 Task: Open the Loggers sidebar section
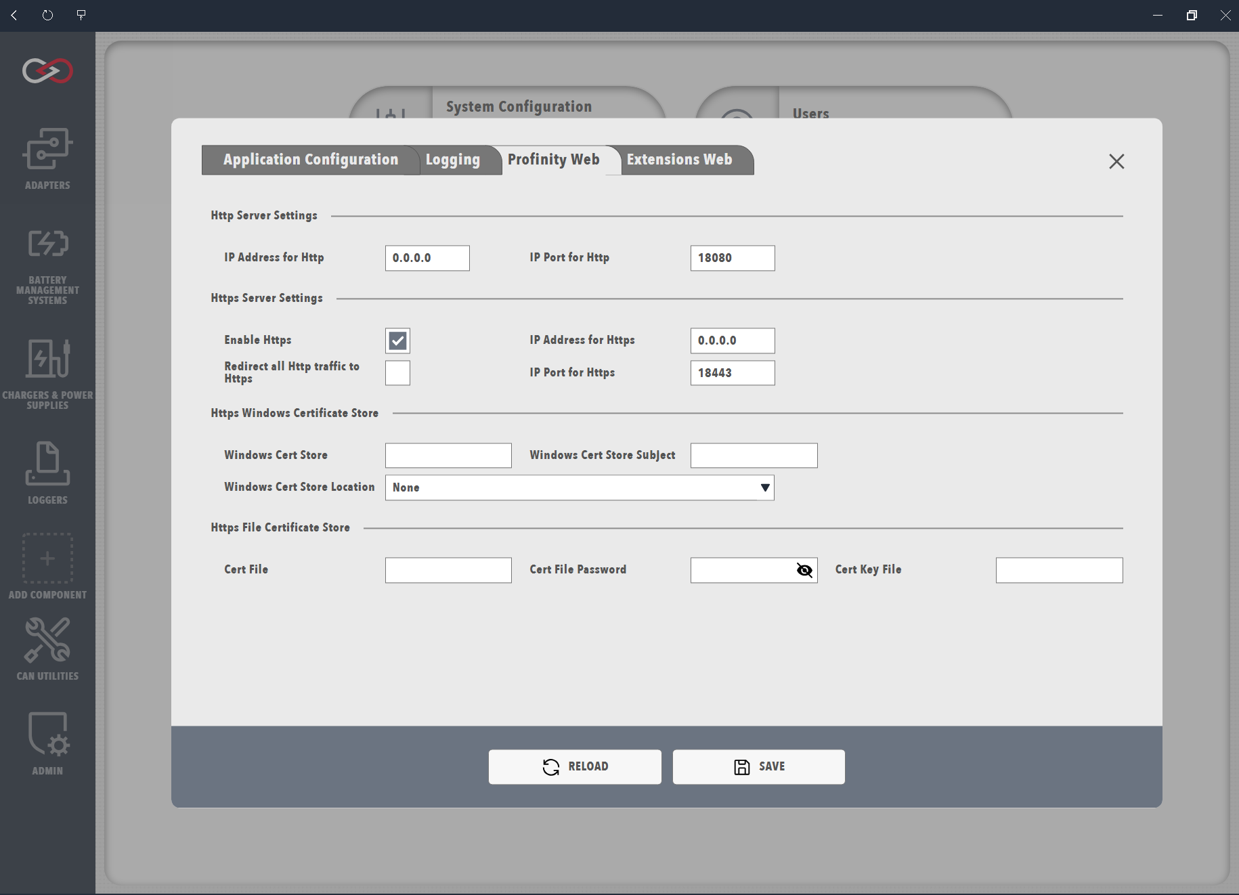(x=47, y=473)
